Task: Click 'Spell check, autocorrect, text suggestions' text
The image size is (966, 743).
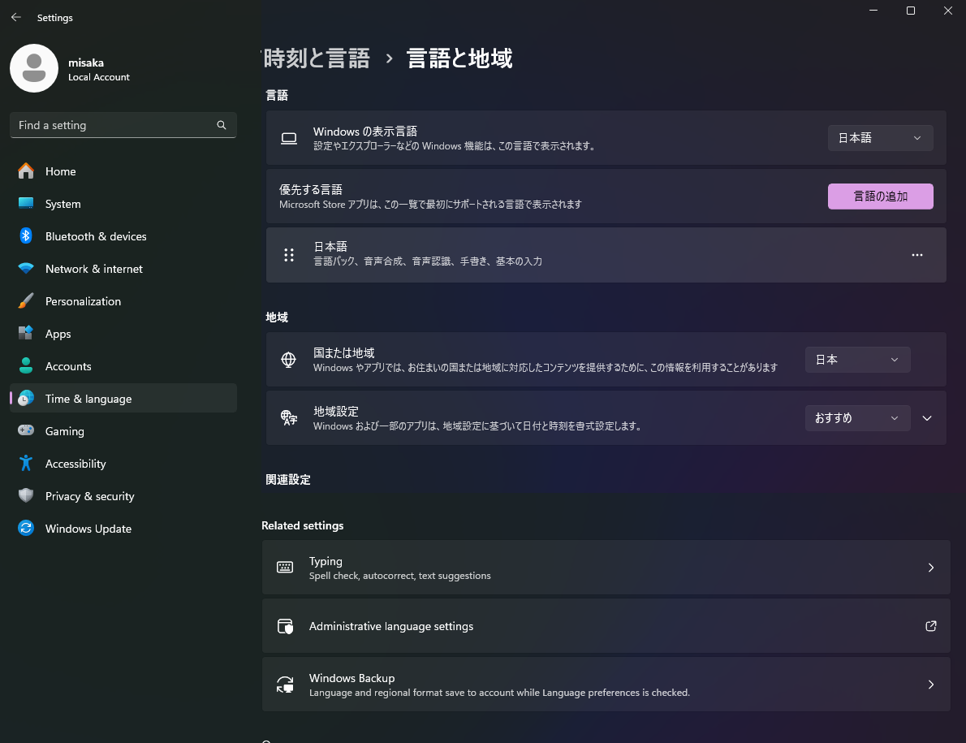Action: point(400,576)
